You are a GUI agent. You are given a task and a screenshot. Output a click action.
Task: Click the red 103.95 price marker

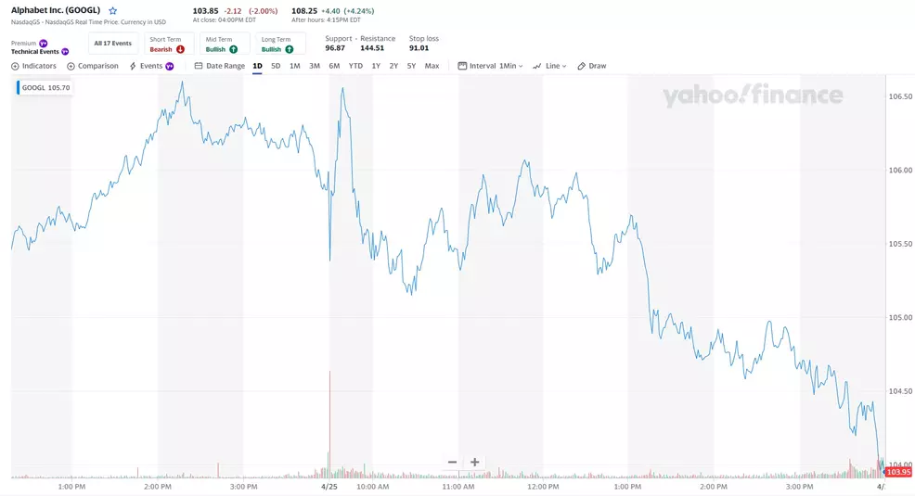(898, 472)
